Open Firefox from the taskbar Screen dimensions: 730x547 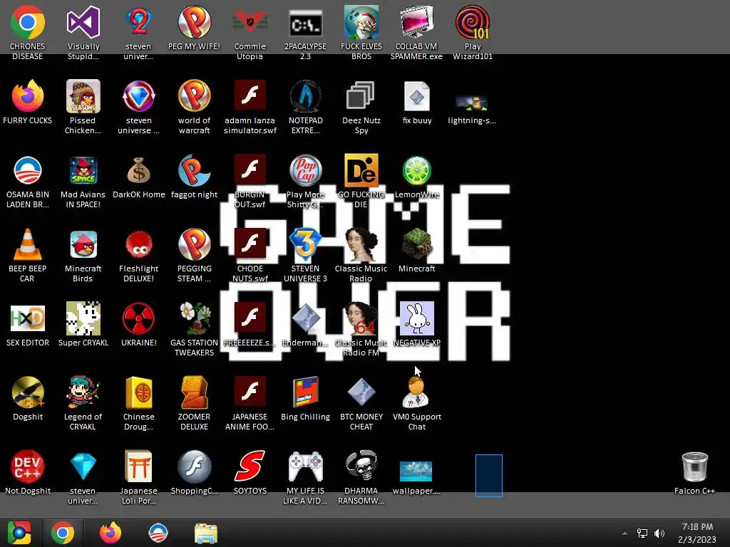(x=110, y=533)
